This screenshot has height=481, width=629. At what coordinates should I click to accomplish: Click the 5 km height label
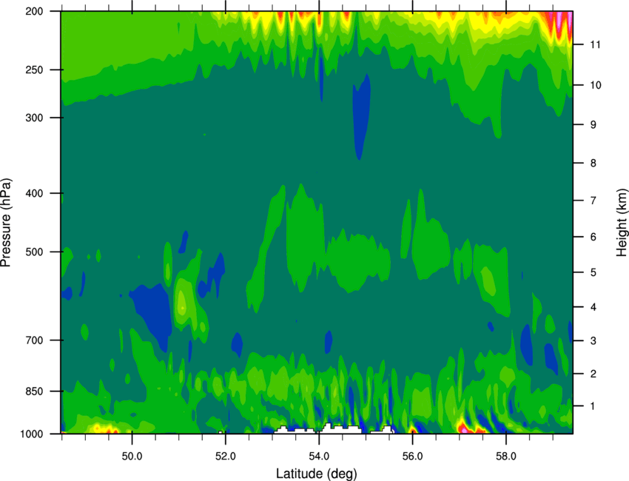(593, 272)
